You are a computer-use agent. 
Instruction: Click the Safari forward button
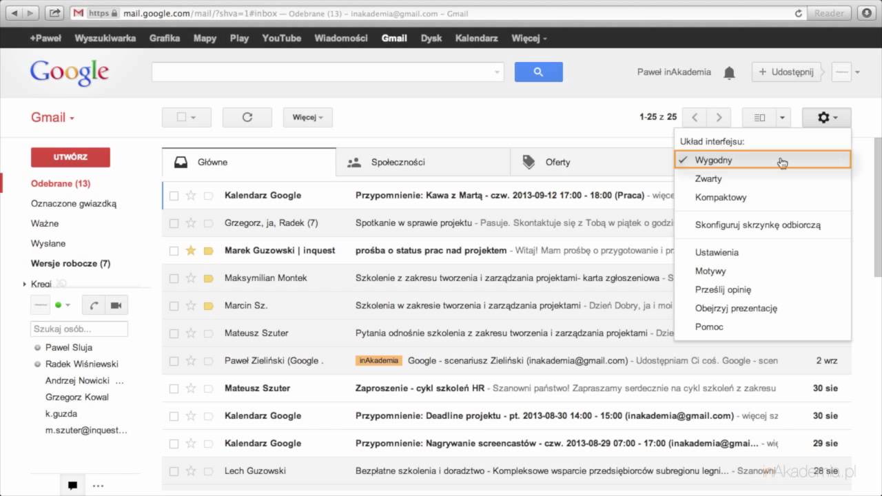(32, 13)
